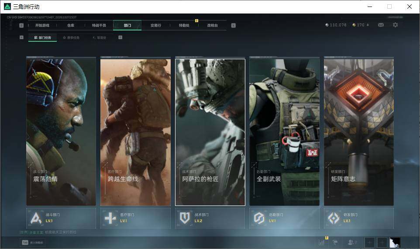
Task: Go to the 交易行 tab
Action: click(x=155, y=25)
